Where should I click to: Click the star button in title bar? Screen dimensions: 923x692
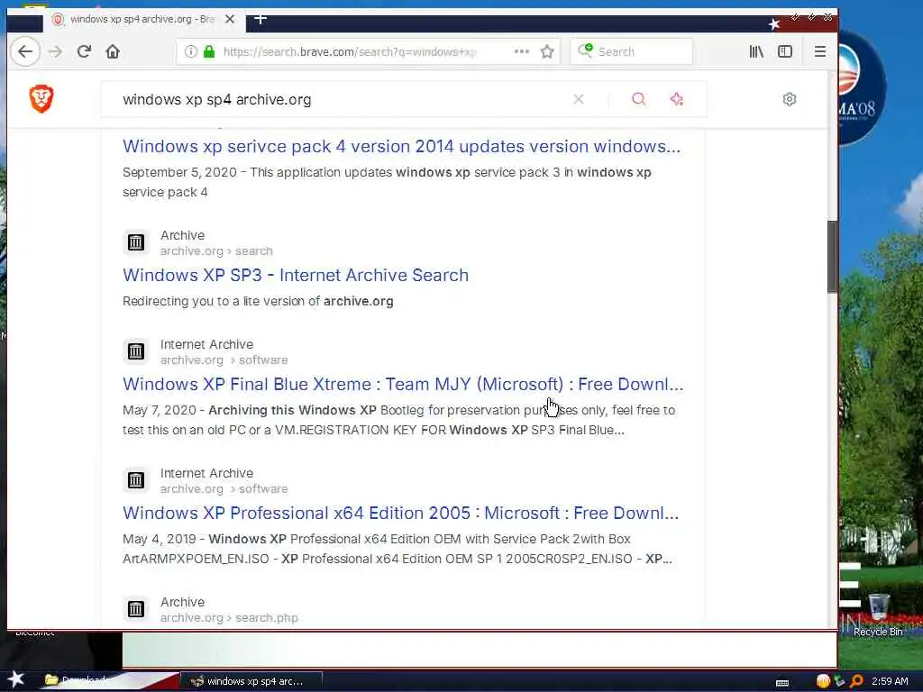tap(774, 23)
